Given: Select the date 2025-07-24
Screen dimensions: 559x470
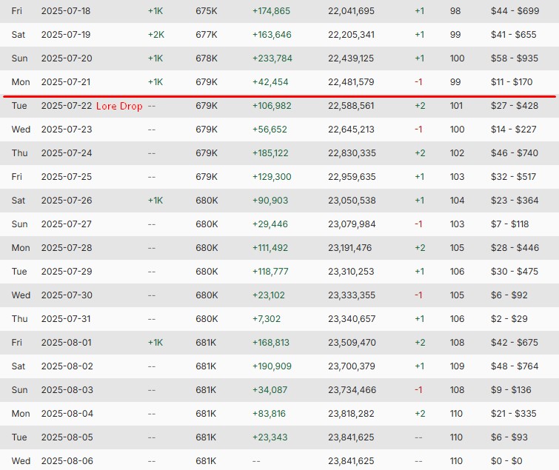Looking at the screenshot, I should pyautogui.click(x=67, y=153).
